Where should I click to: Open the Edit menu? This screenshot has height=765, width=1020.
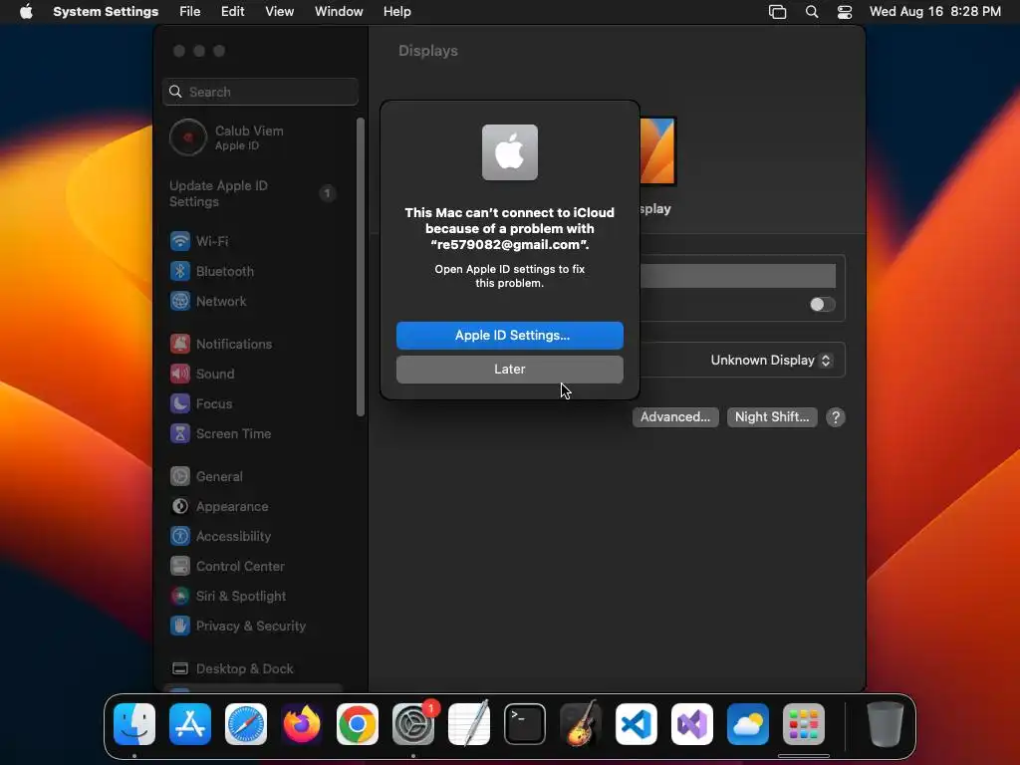(232, 12)
